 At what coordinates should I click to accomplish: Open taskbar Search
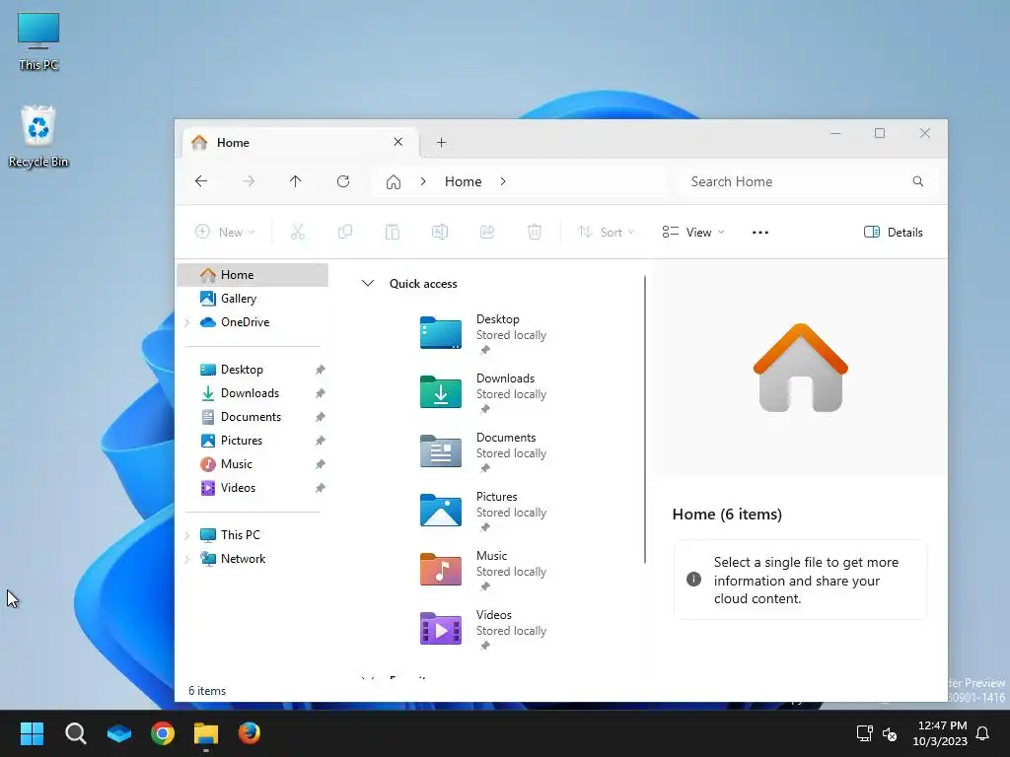(75, 733)
